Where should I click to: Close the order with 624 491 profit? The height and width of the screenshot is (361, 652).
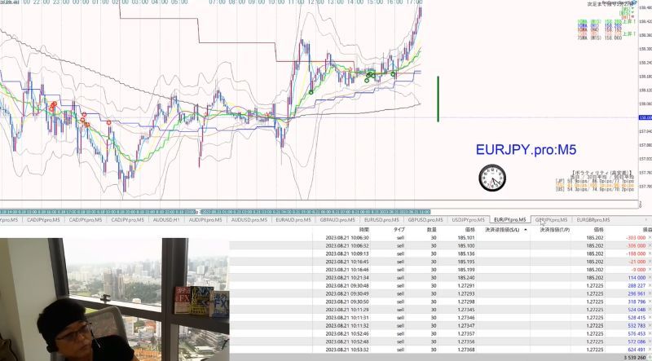click(650, 350)
